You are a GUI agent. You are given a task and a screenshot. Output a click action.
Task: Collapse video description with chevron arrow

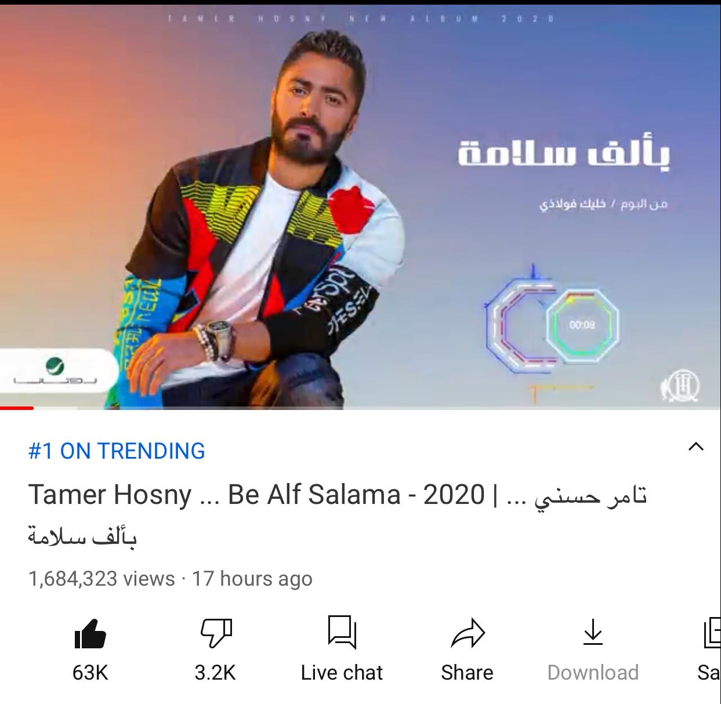click(x=696, y=447)
